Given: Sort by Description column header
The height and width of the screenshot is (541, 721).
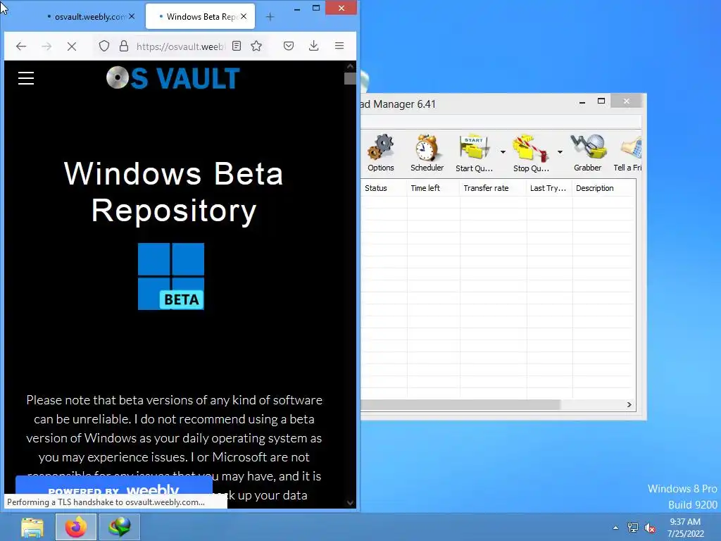Looking at the screenshot, I should pos(603,188).
